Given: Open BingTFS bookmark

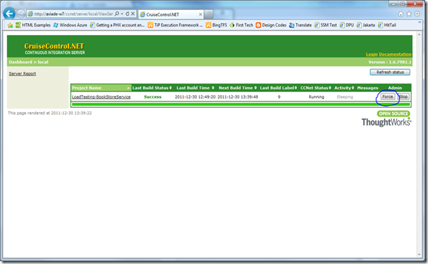Looking at the screenshot, I should (x=216, y=25).
